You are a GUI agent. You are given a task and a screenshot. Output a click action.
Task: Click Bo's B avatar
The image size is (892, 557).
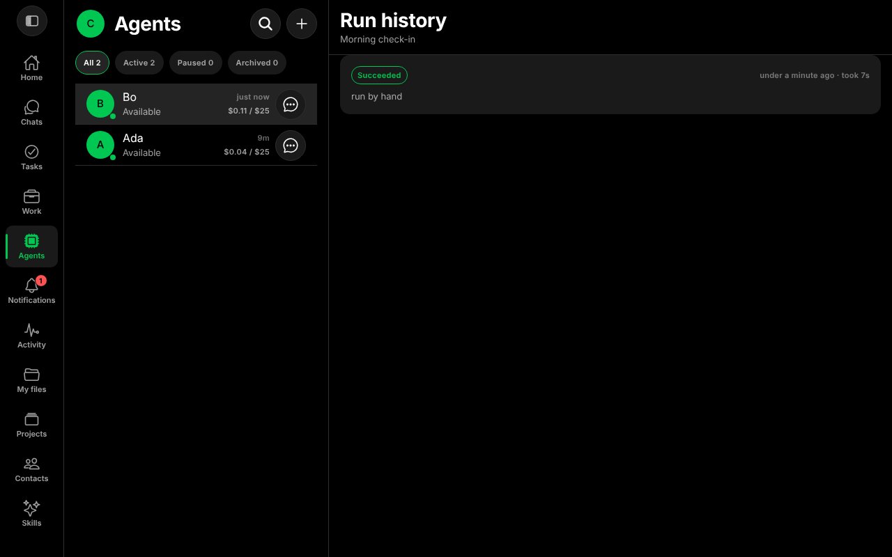(100, 104)
